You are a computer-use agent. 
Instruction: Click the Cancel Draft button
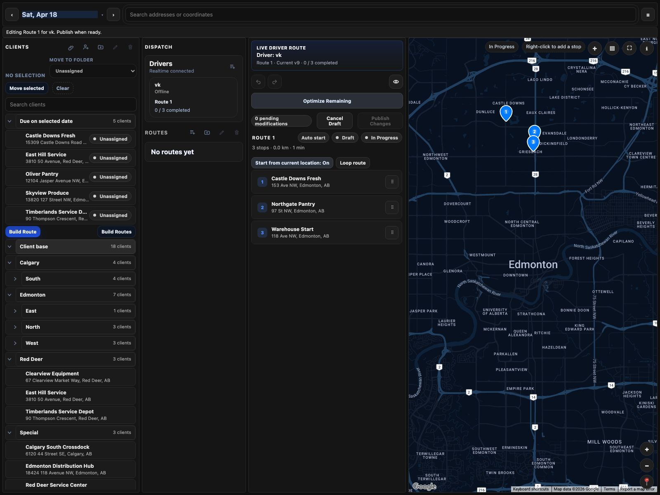[335, 121]
